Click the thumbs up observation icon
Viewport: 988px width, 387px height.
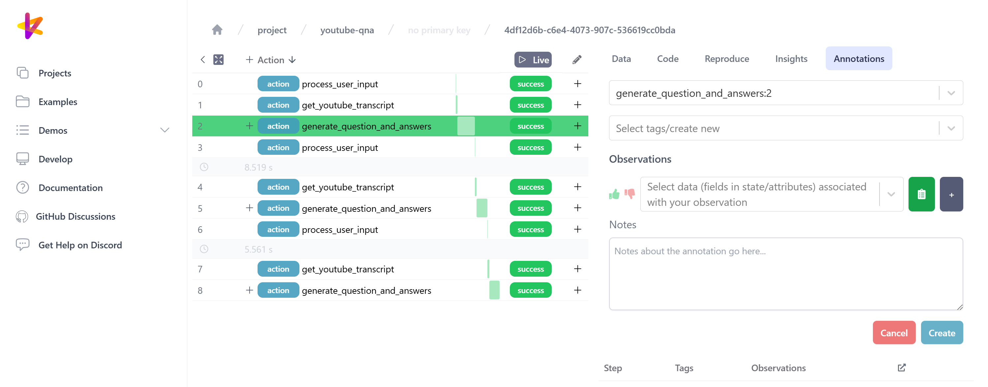[614, 194]
